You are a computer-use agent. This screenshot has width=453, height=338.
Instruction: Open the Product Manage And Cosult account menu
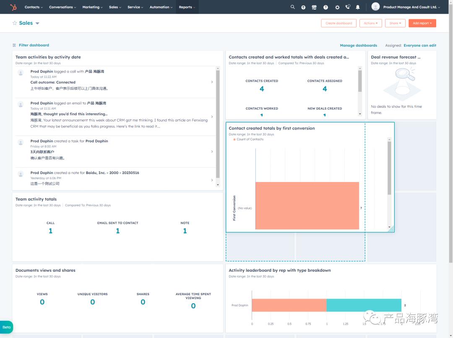[411, 7]
